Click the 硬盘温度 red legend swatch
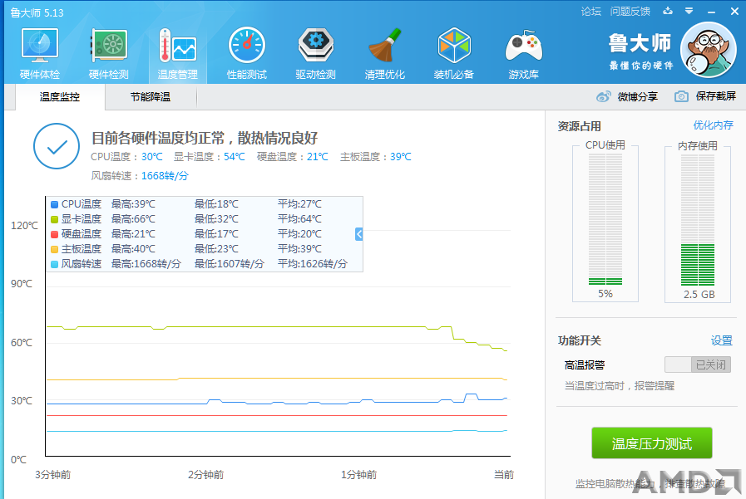This screenshot has width=746, height=499. click(x=54, y=234)
